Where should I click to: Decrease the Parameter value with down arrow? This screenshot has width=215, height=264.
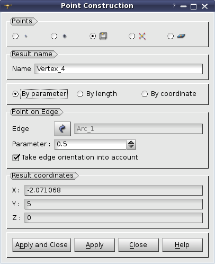coord(131,147)
